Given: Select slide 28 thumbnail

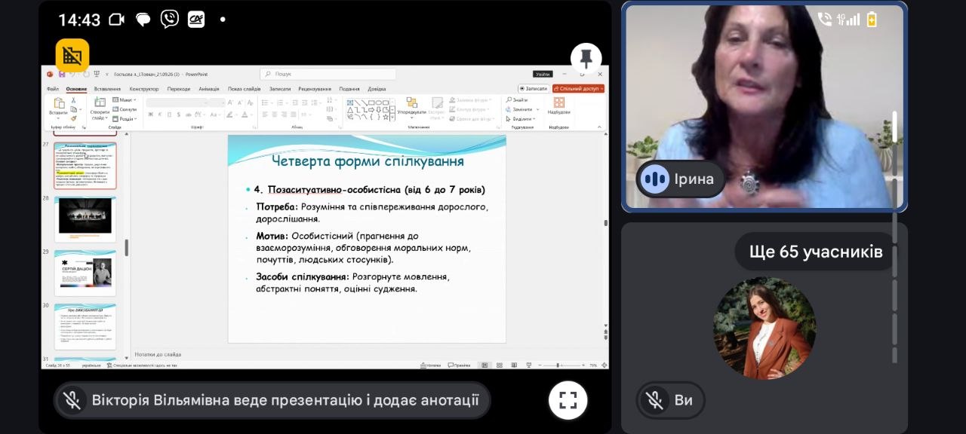Looking at the screenshot, I should [x=85, y=218].
